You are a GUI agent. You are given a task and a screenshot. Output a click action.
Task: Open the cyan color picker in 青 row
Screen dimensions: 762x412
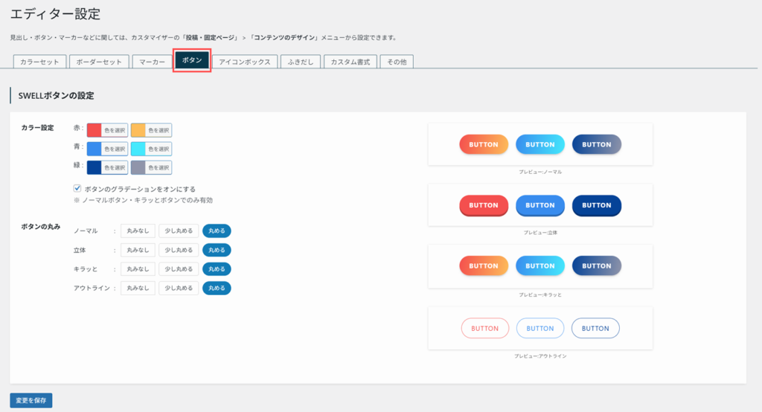(138, 149)
